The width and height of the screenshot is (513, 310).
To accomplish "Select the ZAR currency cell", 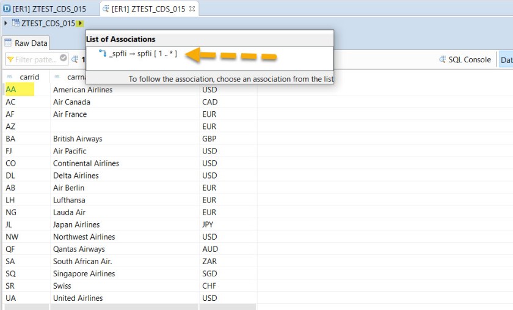I will 228,261.
